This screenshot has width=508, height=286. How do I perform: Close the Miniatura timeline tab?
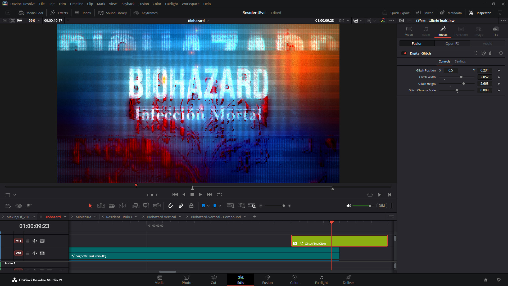[72, 217]
